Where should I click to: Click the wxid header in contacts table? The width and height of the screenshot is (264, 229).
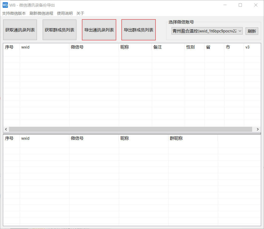point(45,47)
